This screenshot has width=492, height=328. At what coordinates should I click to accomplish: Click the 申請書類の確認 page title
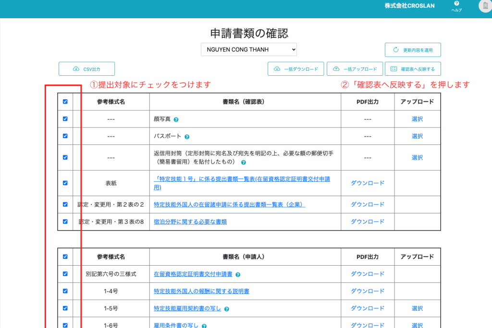click(x=249, y=33)
